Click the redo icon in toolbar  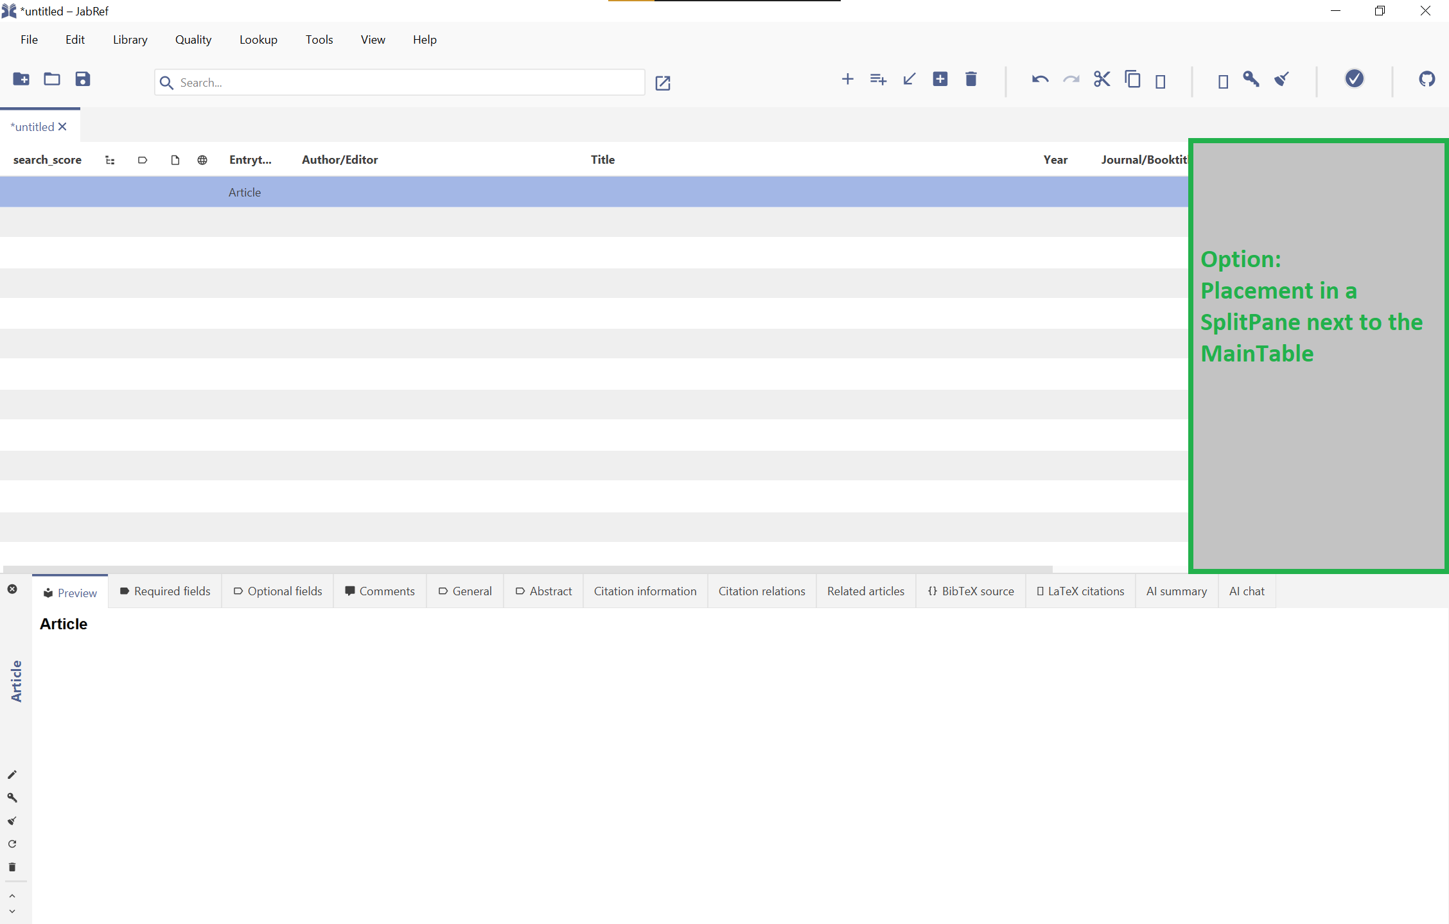tap(1070, 80)
